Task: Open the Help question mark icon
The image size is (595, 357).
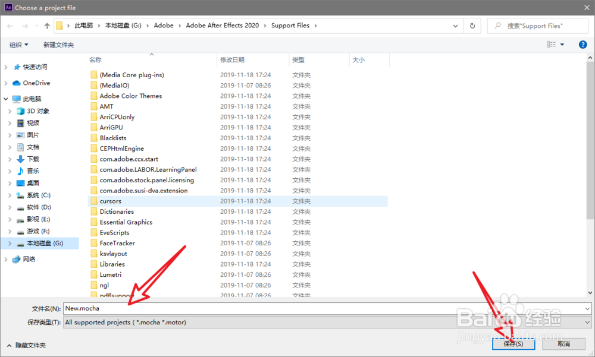Action: (x=583, y=45)
